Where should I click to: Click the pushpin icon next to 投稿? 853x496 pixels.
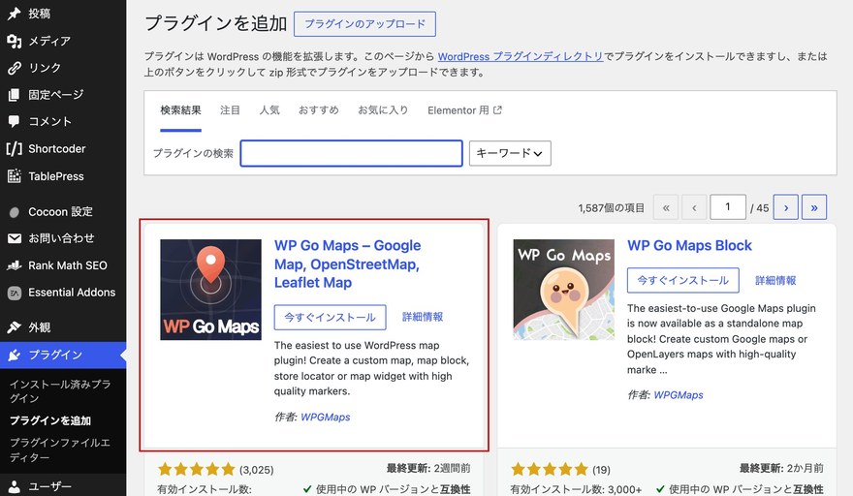point(15,14)
